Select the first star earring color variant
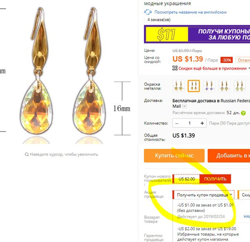This screenshot has width=250, height=242. tap(178, 86)
